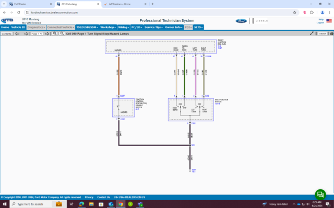The height and width of the screenshot is (208, 334).
Task: Click the pink left turn wire
Action: click(196, 75)
